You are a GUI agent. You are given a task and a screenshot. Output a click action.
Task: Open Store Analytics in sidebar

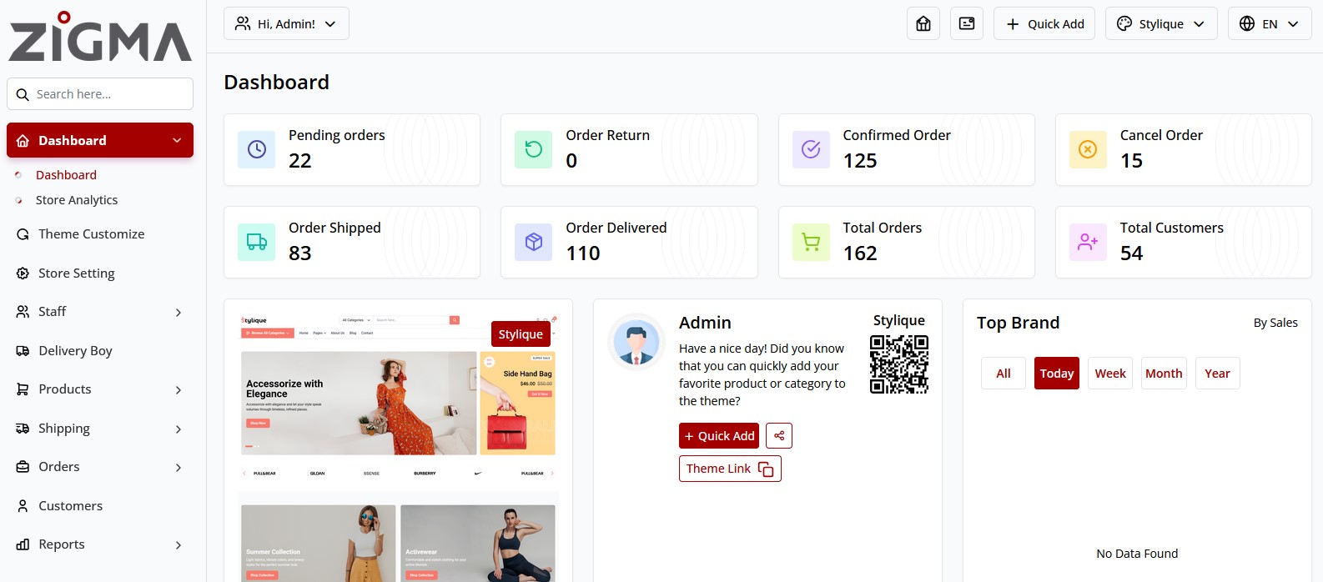[x=77, y=200]
